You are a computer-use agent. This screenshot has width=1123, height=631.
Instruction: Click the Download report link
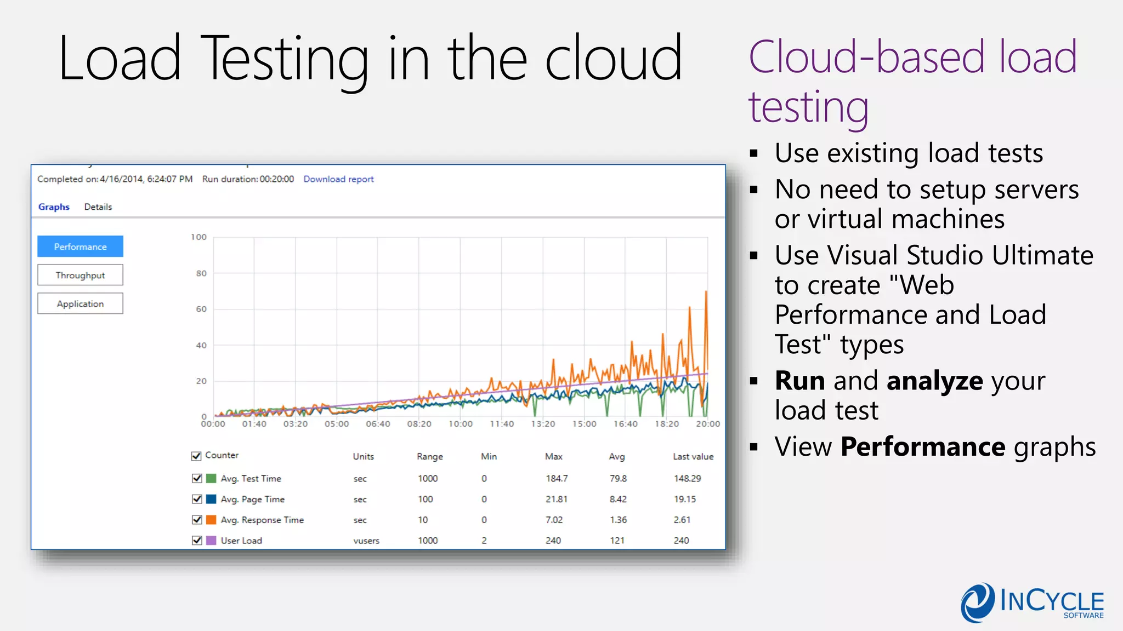coord(338,179)
